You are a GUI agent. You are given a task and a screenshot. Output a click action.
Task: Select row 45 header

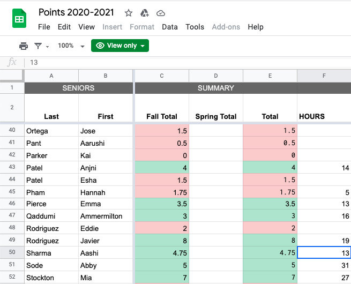12,192
